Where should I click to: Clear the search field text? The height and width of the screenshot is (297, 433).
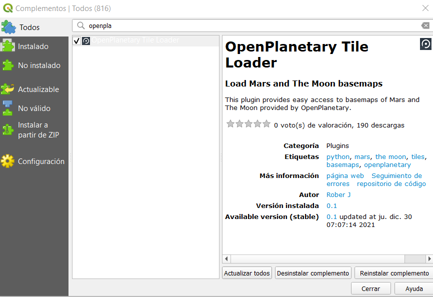tap(425, 25)
